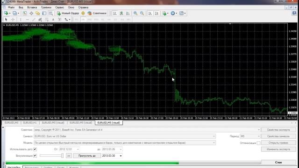Click the Новый Ордер button
The width and height of the screenshot is (299, 168).
[x=68, y=13]
